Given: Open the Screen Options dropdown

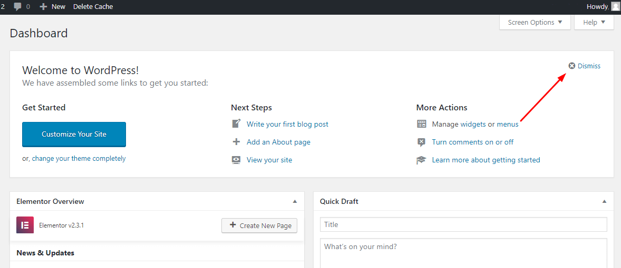Looking at the screenshot, I should [535, 22].
